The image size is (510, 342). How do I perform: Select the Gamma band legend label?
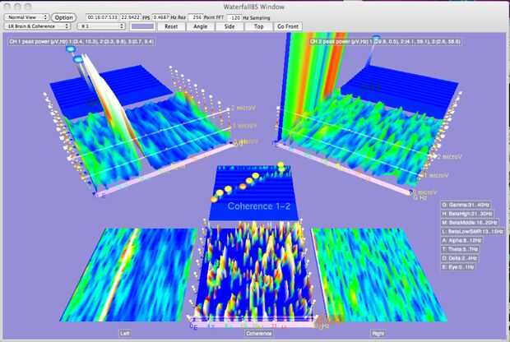click(466, 205)
